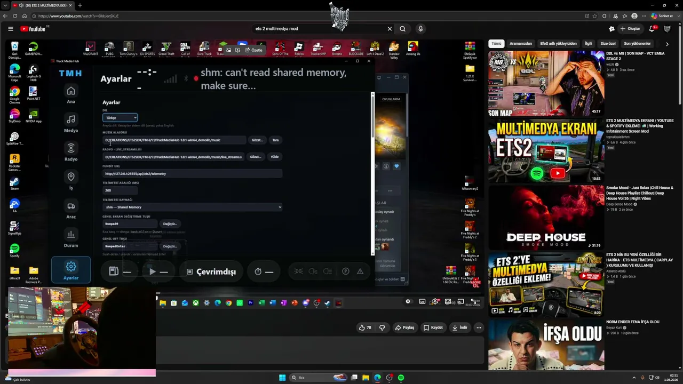Click the speed timer indicator pill
This screenshot has height=384, width=683.
click(x=264, y=271)
